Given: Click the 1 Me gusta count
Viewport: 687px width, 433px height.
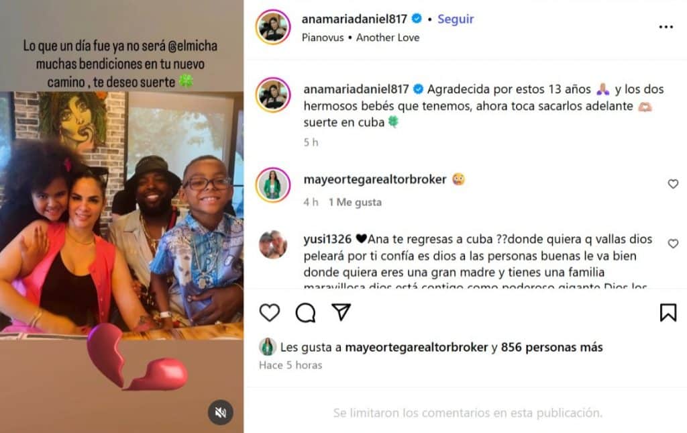Looking at the screenshot, I should [356, 203].
